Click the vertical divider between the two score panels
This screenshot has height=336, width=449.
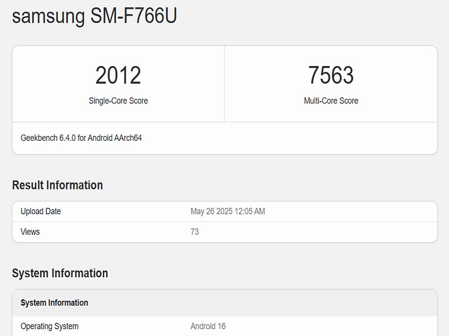224,84
